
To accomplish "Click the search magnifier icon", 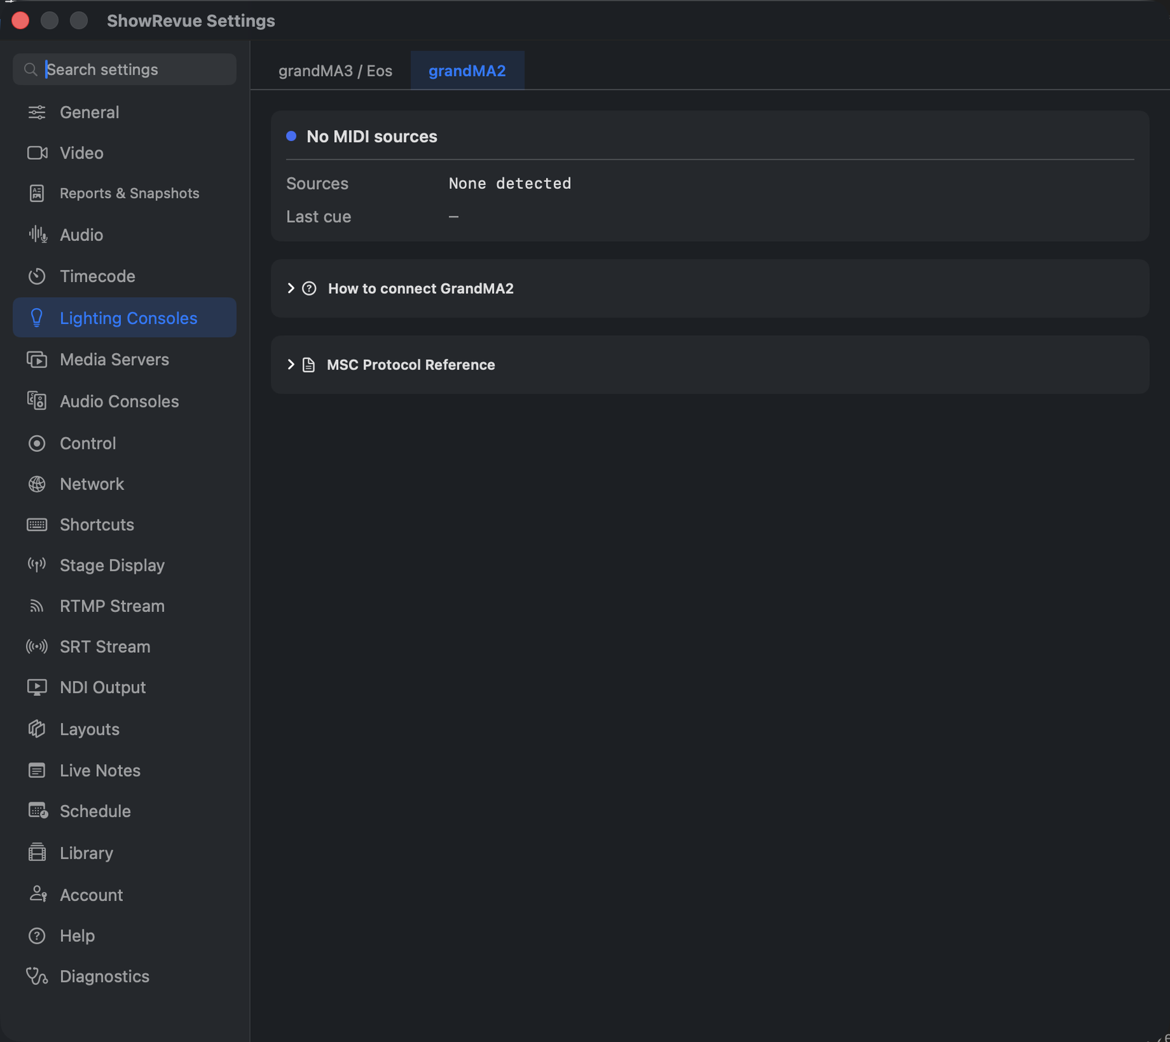I will click(31, 70).
